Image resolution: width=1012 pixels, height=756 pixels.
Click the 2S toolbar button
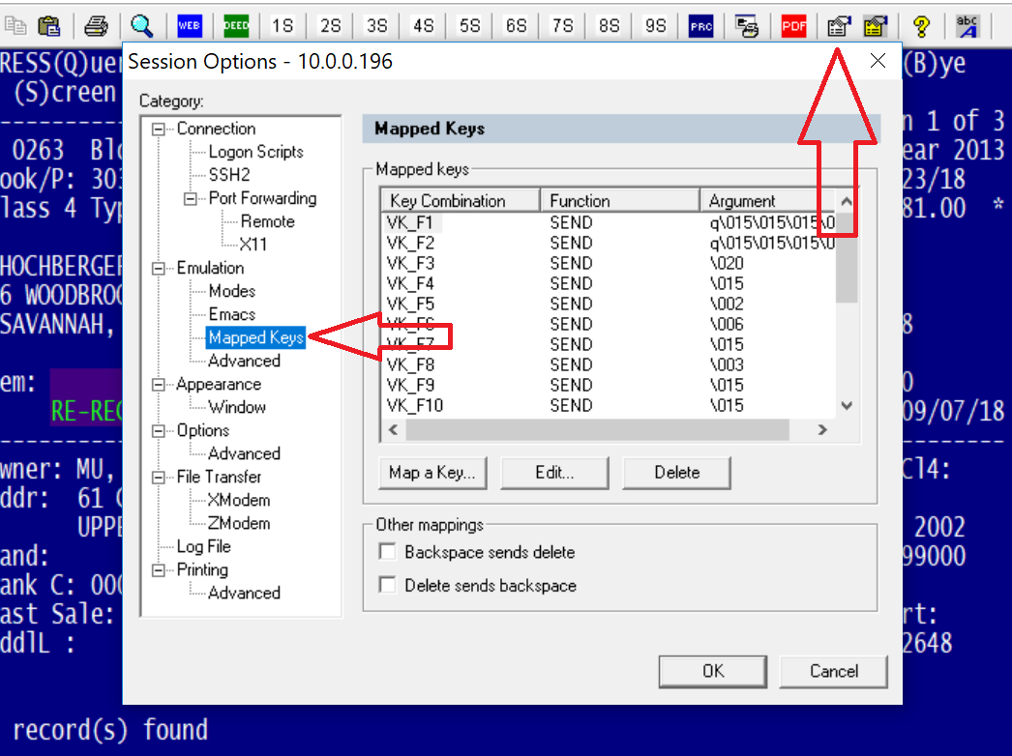point(330,26)
